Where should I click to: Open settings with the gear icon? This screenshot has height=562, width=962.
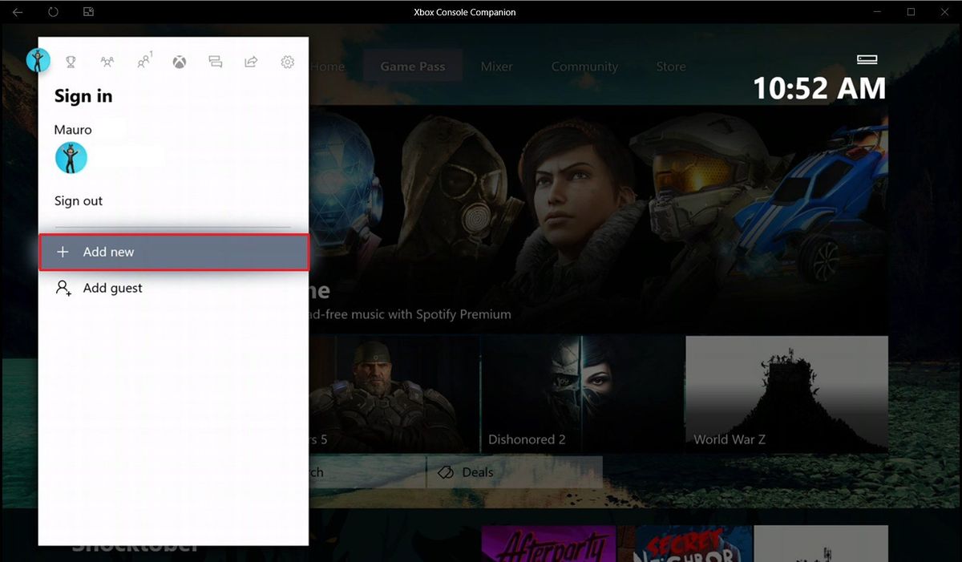[287, 62]
